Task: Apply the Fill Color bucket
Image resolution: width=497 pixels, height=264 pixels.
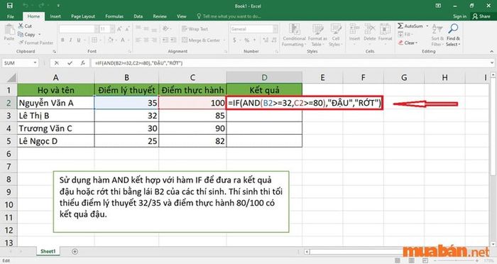Action: [x=110, y=40]
